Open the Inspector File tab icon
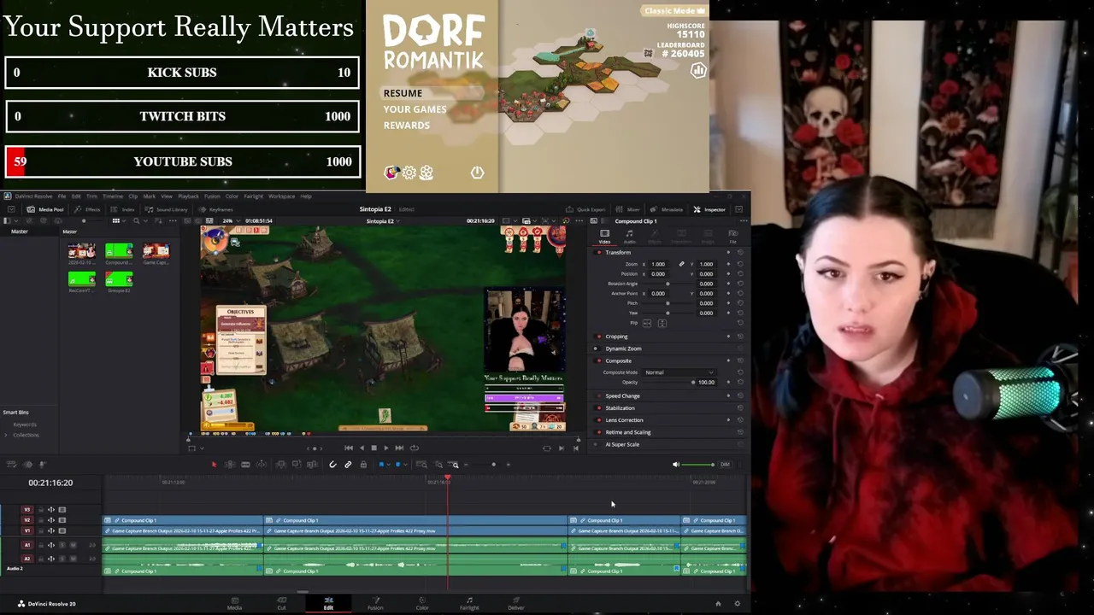The height and width of the screenshot is (615, 1094). [732, 235]
